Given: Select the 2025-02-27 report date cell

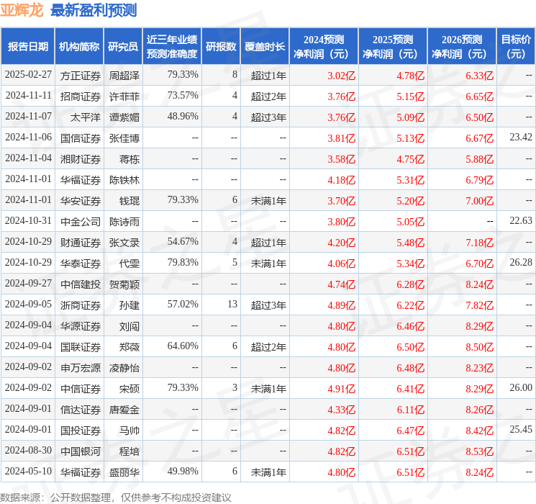Looking at the screenshot, I should pyautogui.click(x=28, y=75).
